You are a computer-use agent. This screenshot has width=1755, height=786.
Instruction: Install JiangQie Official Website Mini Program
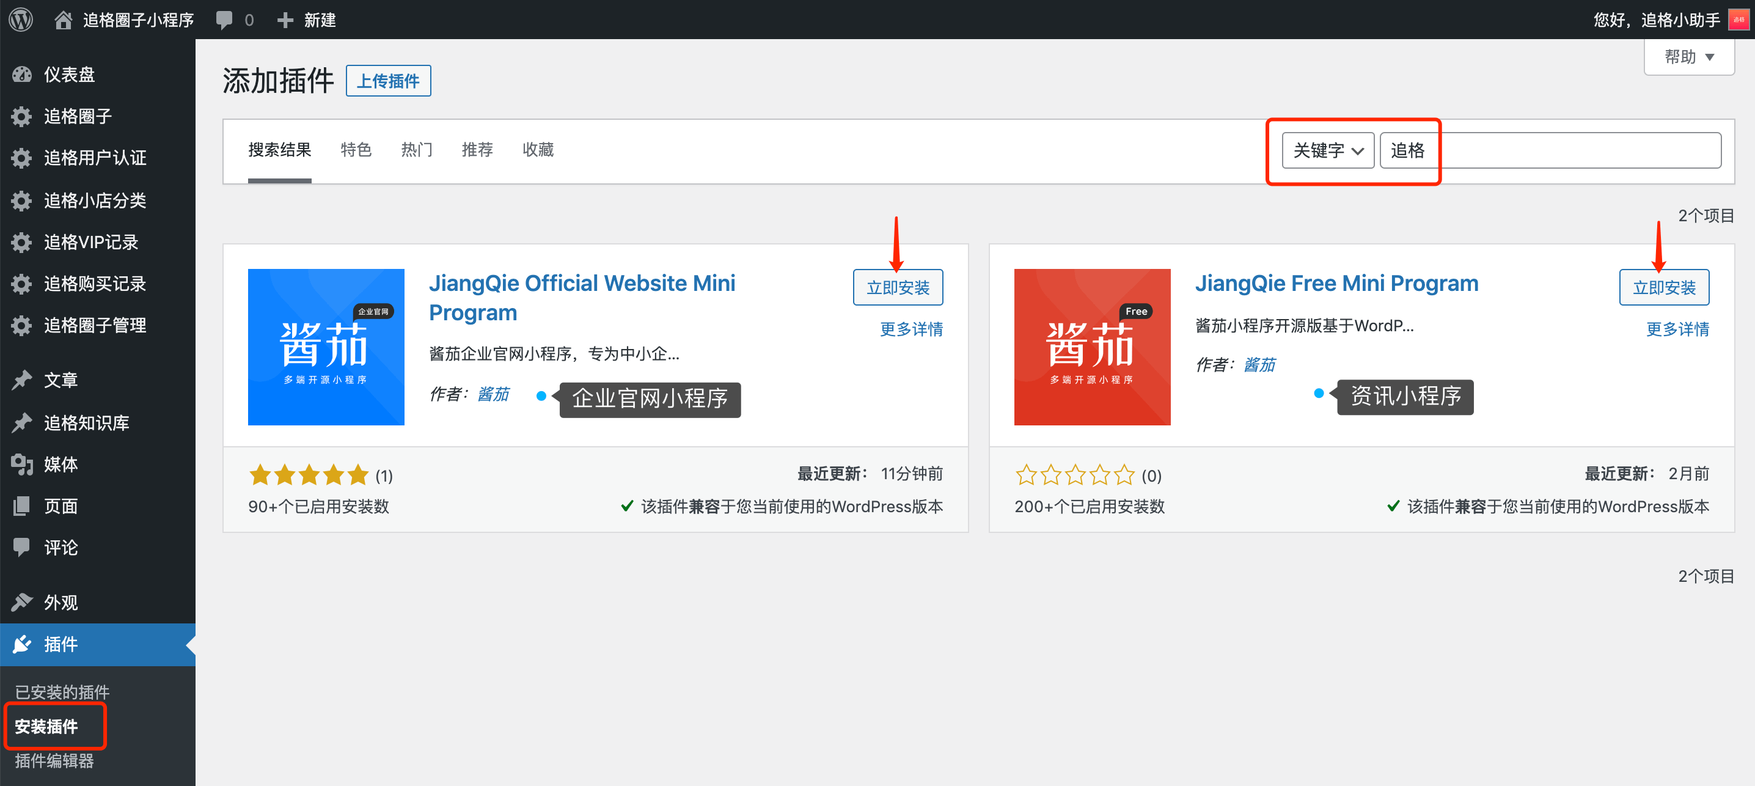coord(898,288)
